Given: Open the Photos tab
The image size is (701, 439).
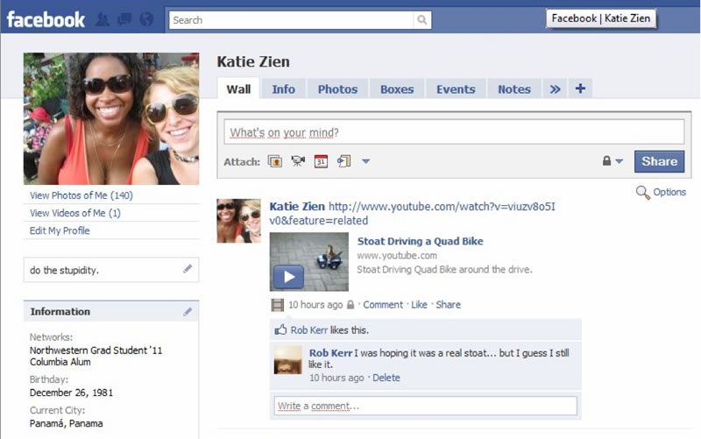Looking at the screenshot, I should point(337,89).
